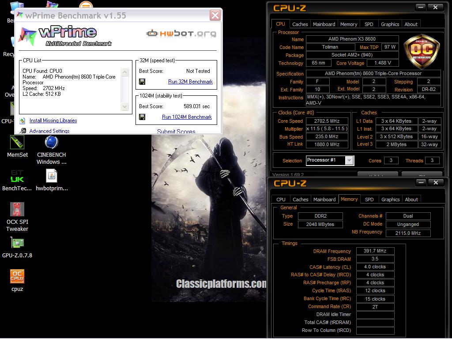Screen dimensions: 452x339
Task: Click the DRAM Frequency value 391.7 MHz
Action: pos(375,251)
